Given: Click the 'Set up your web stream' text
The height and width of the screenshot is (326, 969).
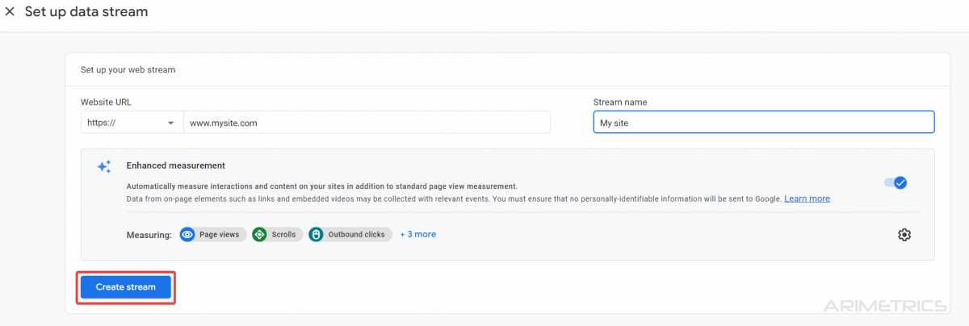Looking at the screenshot, I should (128, 70).
